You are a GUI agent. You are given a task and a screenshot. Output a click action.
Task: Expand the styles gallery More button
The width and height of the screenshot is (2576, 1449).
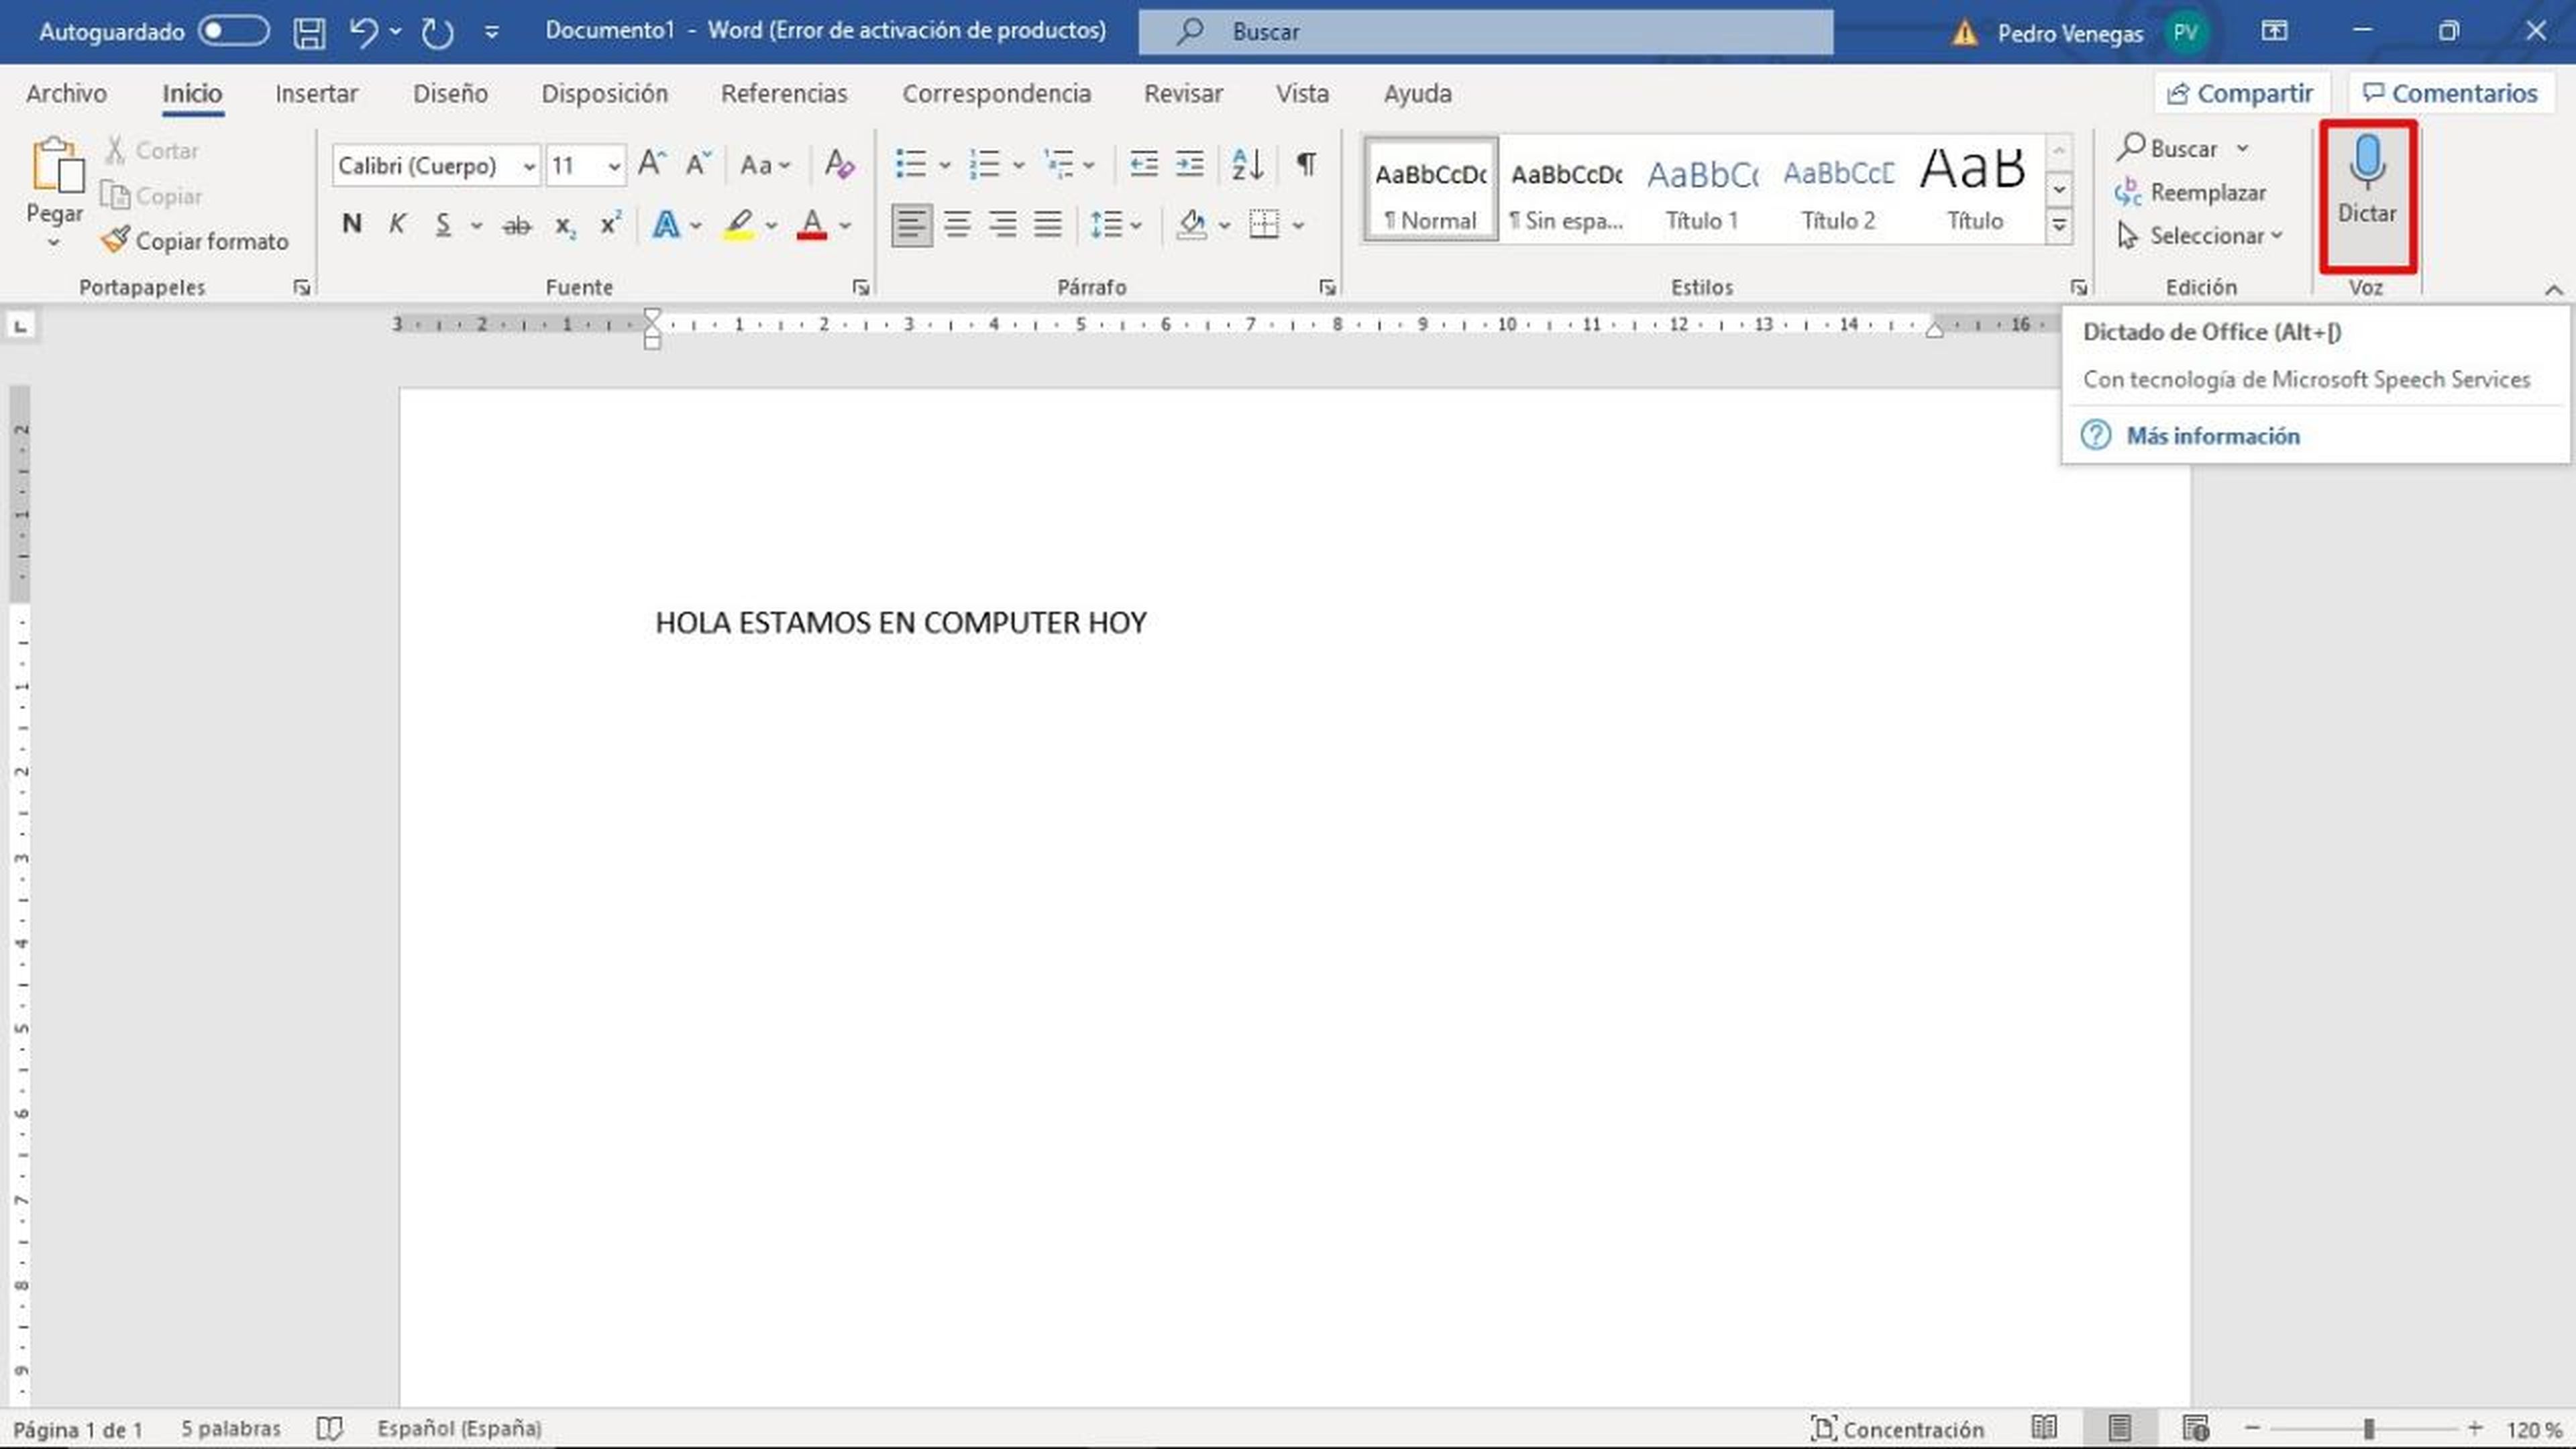click(2059, 226)
